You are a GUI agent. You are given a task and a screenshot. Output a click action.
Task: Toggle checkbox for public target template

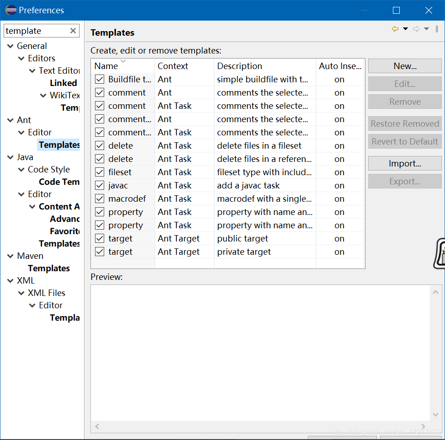[x=100, y=238]
